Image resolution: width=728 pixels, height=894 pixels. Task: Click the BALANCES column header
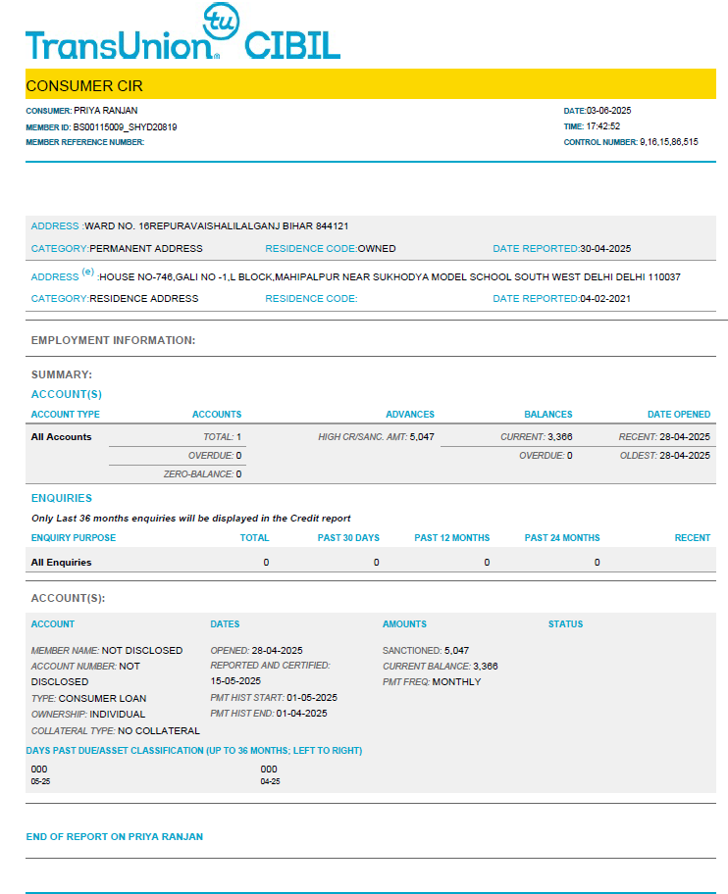coord(548,415)
